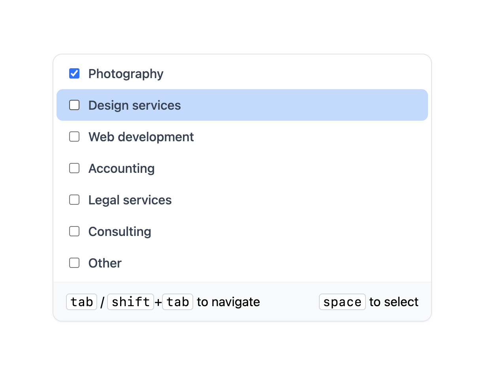
Task: Select the highlighted Design services label
Action: [x=134, y=105]
